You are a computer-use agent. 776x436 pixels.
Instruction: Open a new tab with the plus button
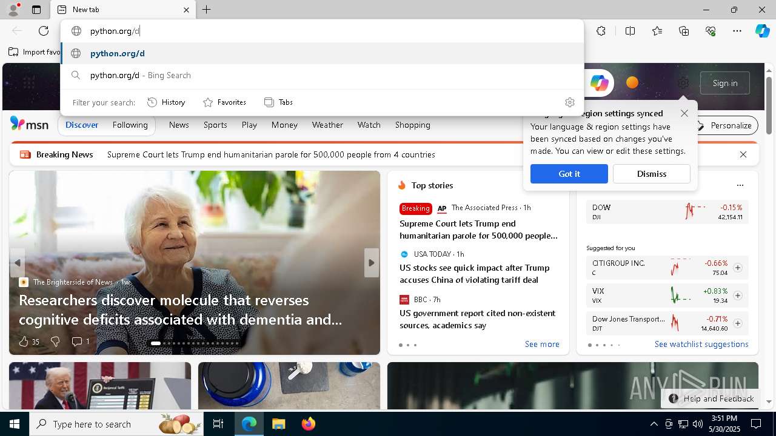click(206, 10)
